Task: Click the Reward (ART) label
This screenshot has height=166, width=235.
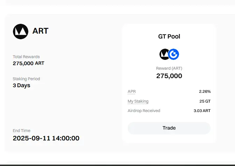Action: (169, 68)
